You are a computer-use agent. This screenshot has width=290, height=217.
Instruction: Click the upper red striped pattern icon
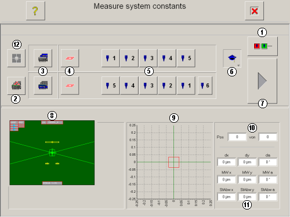coord(70,58)
